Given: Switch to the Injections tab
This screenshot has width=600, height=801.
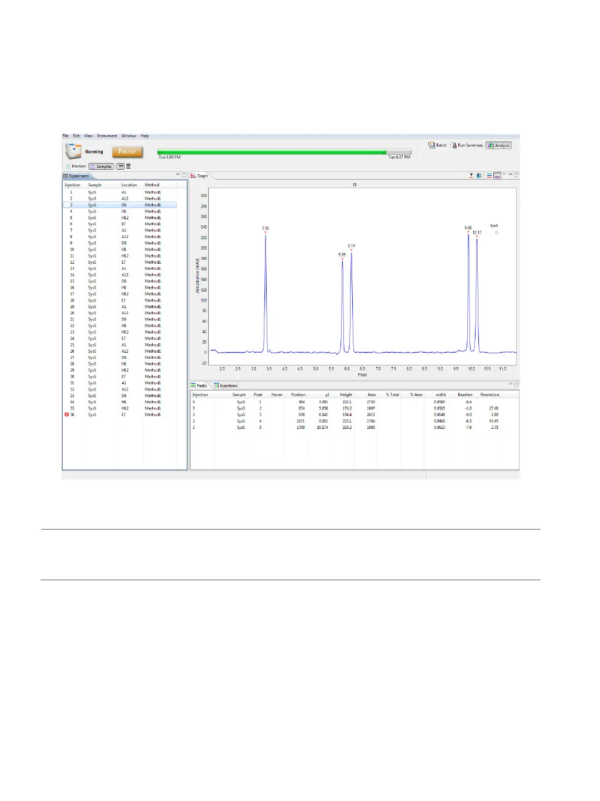Looking at the screenshot, I should (226, 385).
